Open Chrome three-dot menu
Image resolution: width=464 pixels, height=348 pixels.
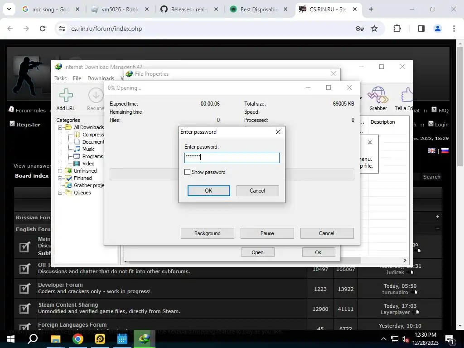click(x=454, y=29)
